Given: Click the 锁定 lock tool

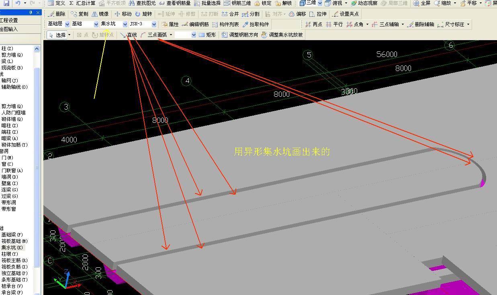Looking at the screenshot, I should tap(263, 3).
